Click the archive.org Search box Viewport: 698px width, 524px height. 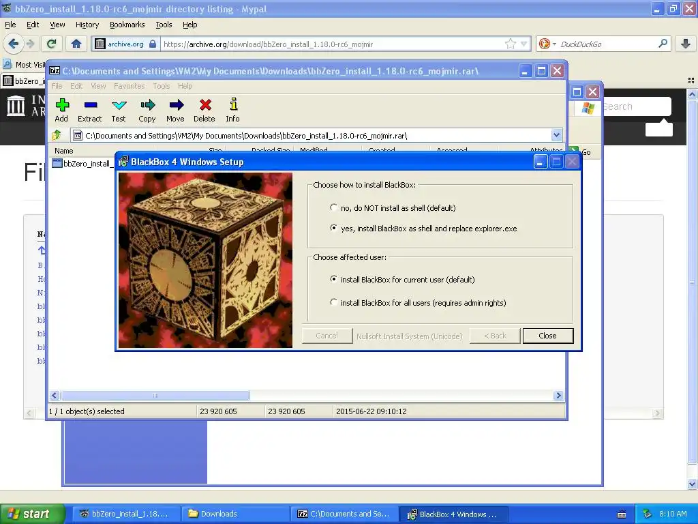coord(636,106)
